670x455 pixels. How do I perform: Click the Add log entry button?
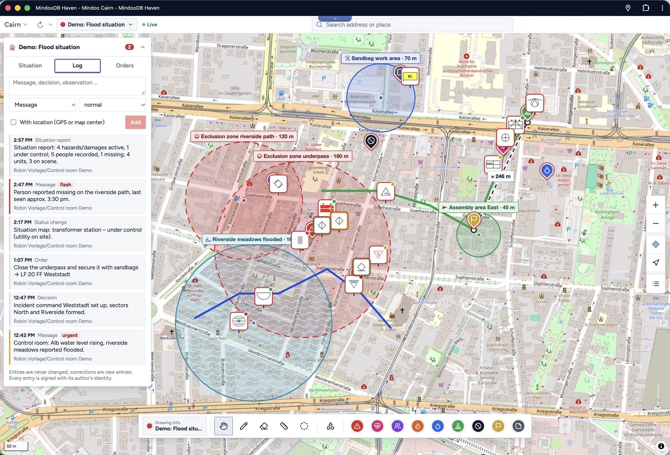(135, 122)
